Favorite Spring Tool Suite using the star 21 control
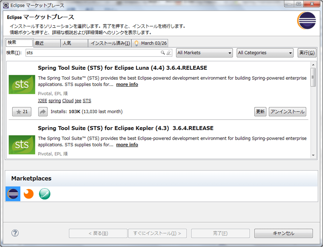The width and height of the screenshot is (323, 247). pyautogui.click(x=22, y=112)
